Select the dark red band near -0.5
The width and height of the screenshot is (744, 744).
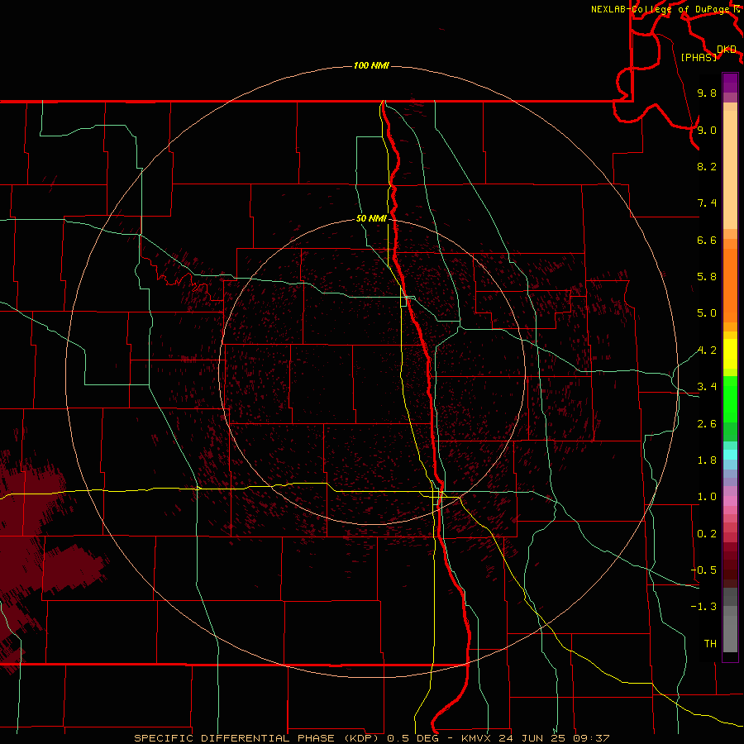click(730, 570)
